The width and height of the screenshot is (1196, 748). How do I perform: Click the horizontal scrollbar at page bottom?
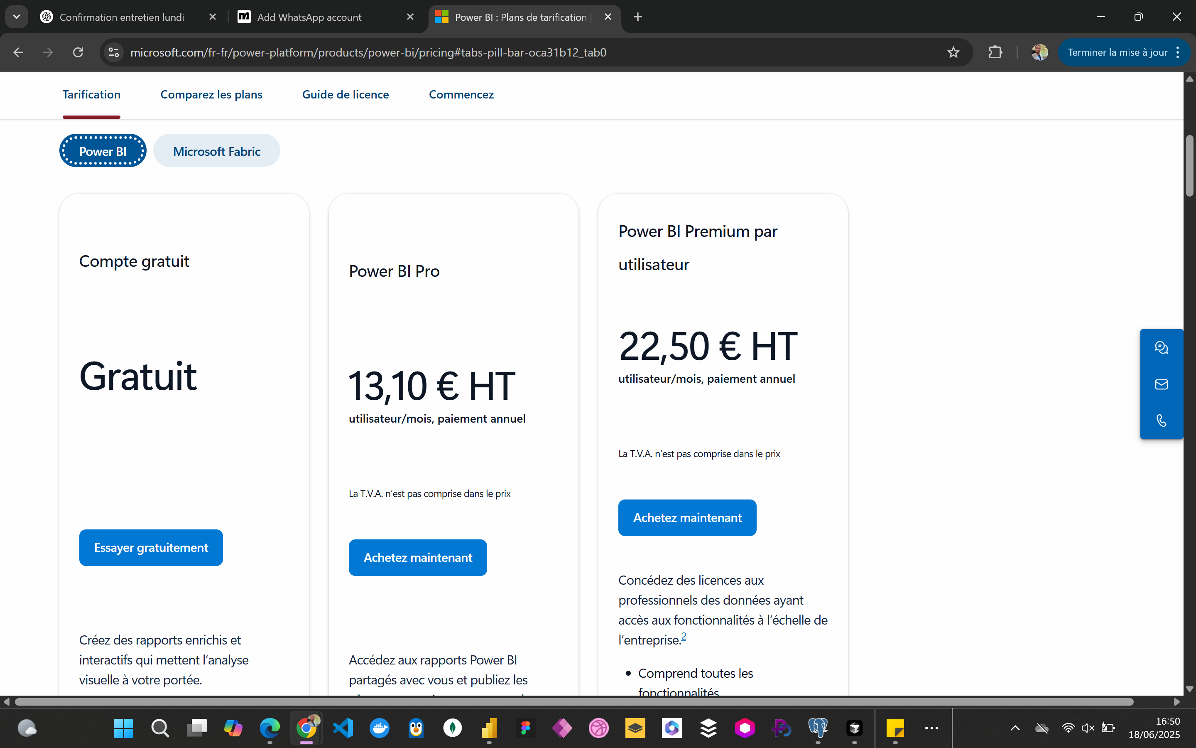point(574,702)
